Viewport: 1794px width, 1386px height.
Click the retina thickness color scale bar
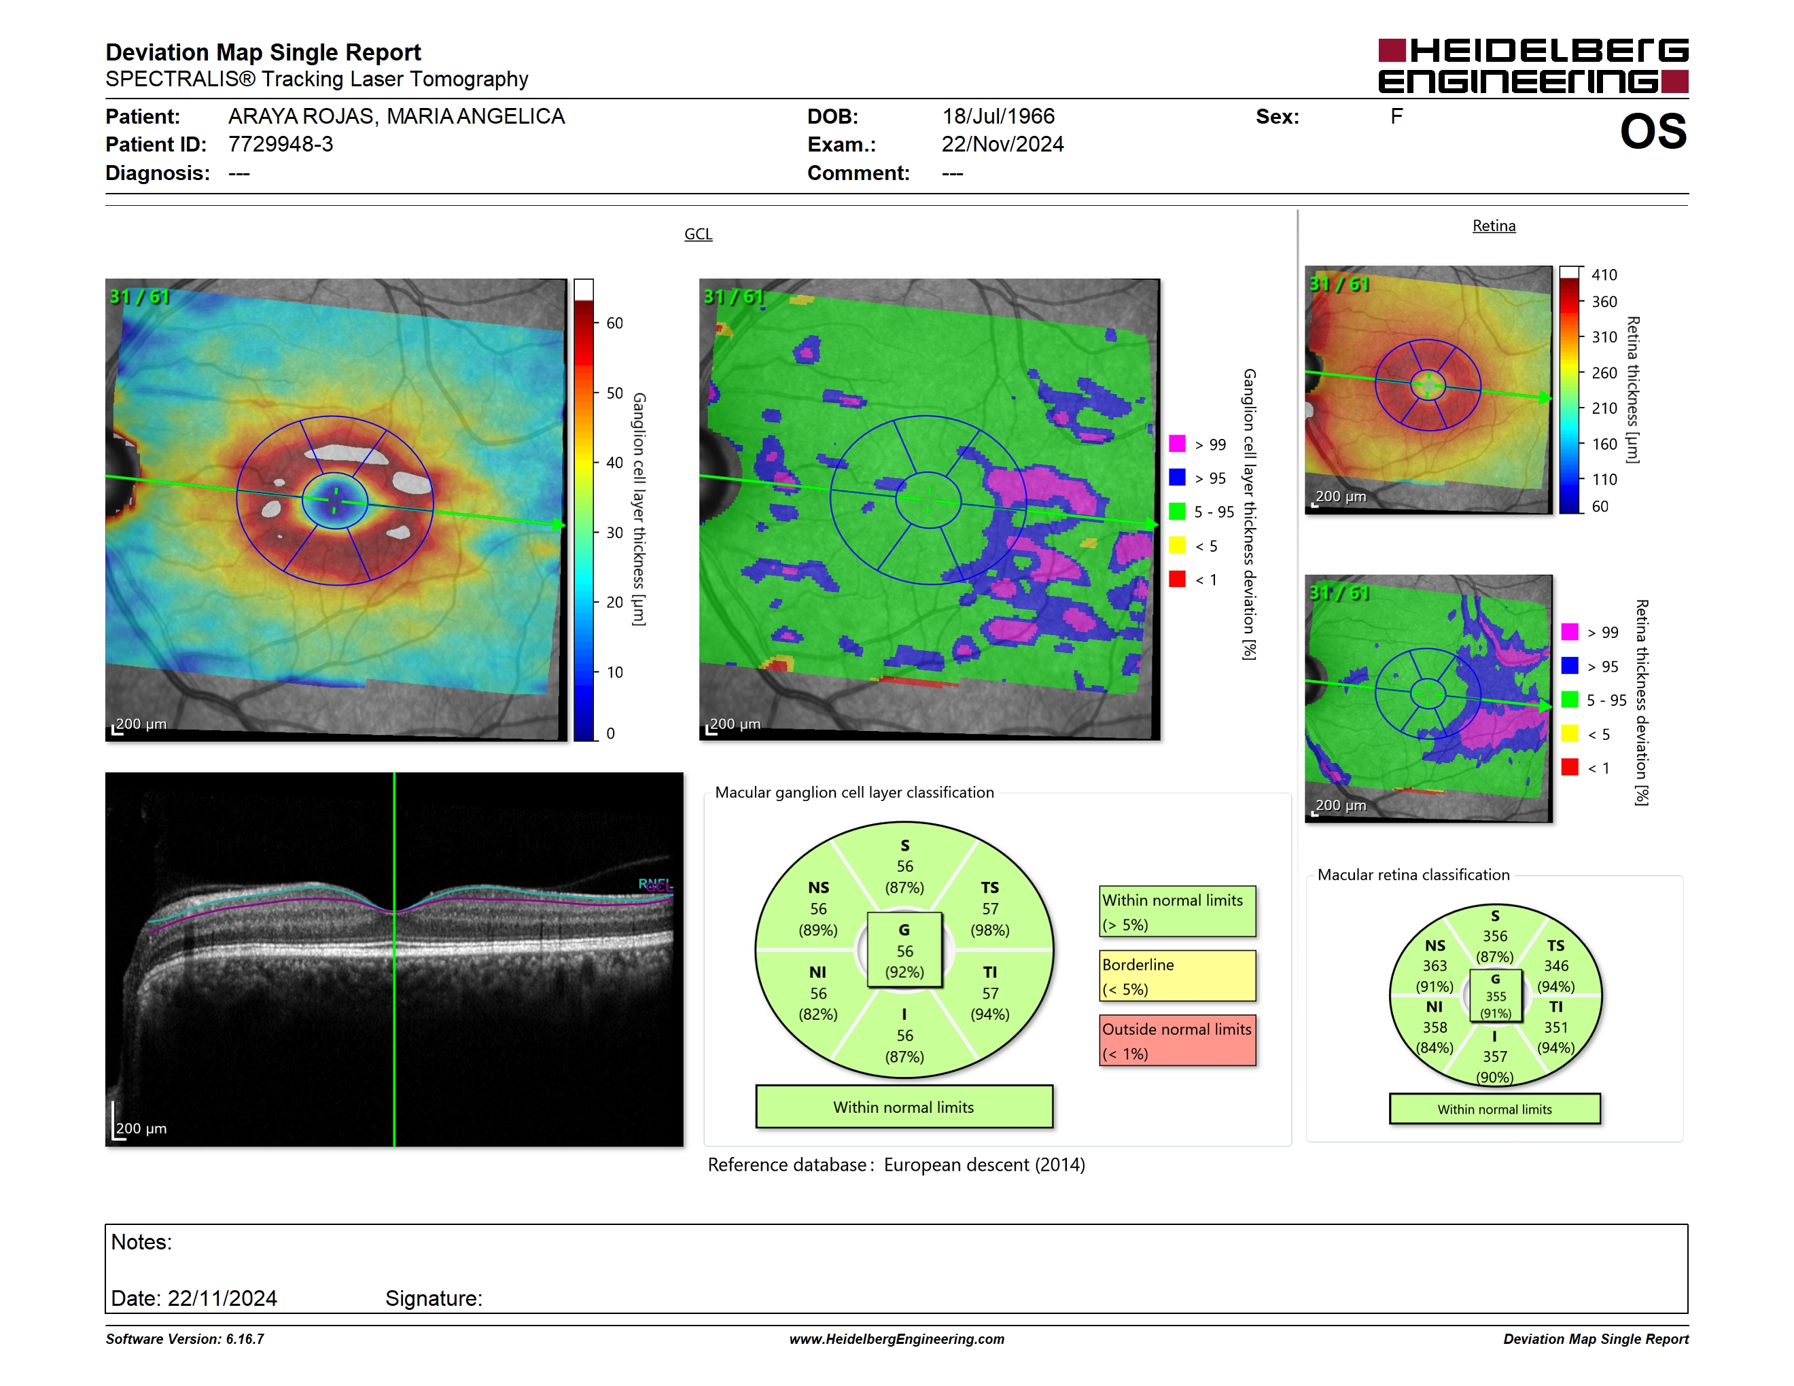(1569, 390)
